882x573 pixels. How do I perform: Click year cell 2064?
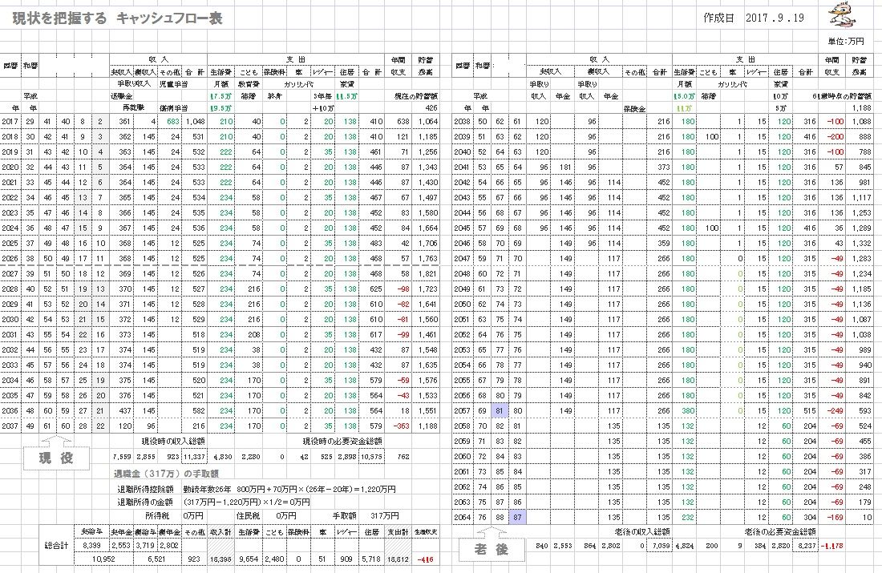coord(463,518)
